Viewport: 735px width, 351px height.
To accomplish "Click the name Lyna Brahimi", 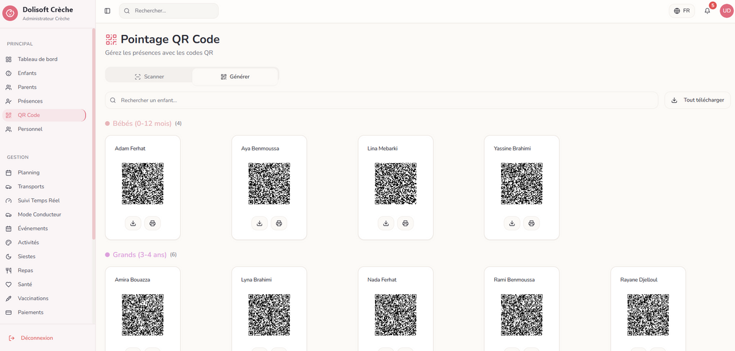I will click(x=257, y=279).
